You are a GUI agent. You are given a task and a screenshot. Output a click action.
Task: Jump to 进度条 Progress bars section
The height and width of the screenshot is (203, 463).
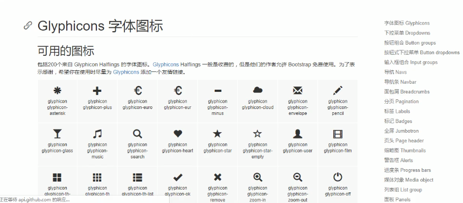(x=408, y=170)
